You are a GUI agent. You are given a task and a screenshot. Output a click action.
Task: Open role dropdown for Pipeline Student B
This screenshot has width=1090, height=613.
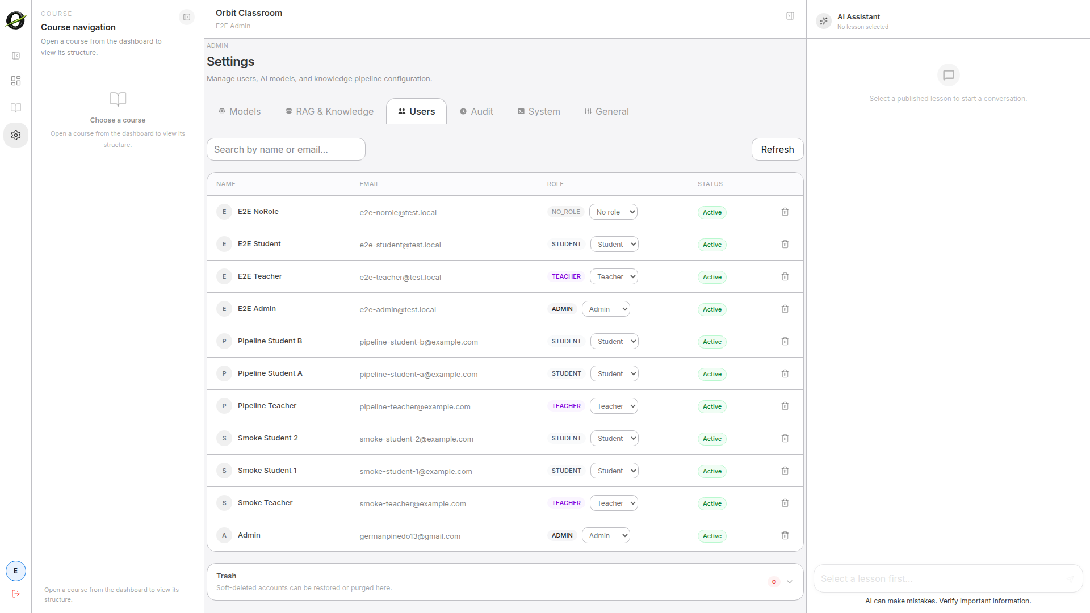pyautogui.click(x=614, y=341)
